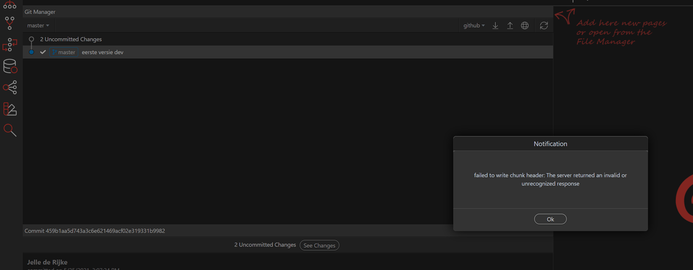
Task: Select the 2 Uncommitted Changes graph row
Action: click(288, 39)
